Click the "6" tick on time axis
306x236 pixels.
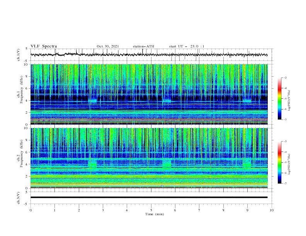click(175, 210)
